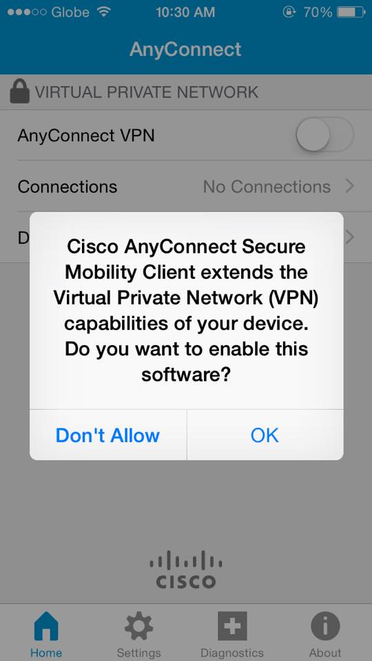Tap the AnyConnect VPN row label
372x661 pixels.
pyautogui.click(x=85, y=136)
